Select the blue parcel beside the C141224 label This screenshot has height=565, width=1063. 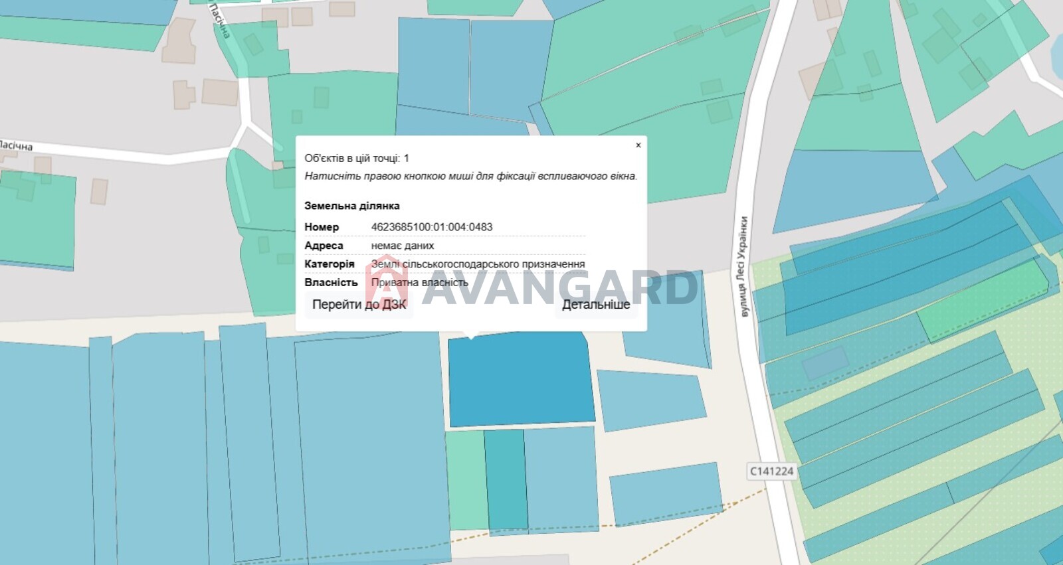666,494
